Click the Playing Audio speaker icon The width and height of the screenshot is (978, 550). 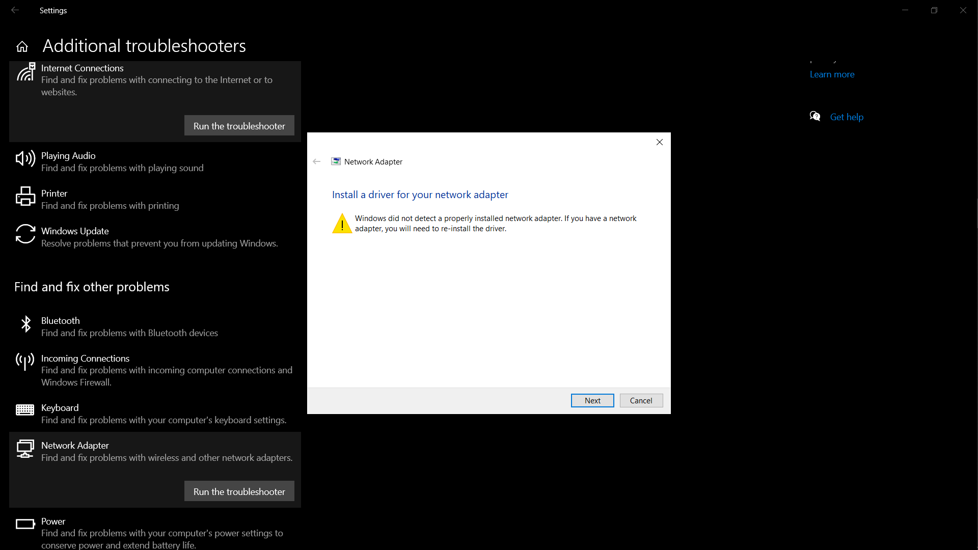25,159
